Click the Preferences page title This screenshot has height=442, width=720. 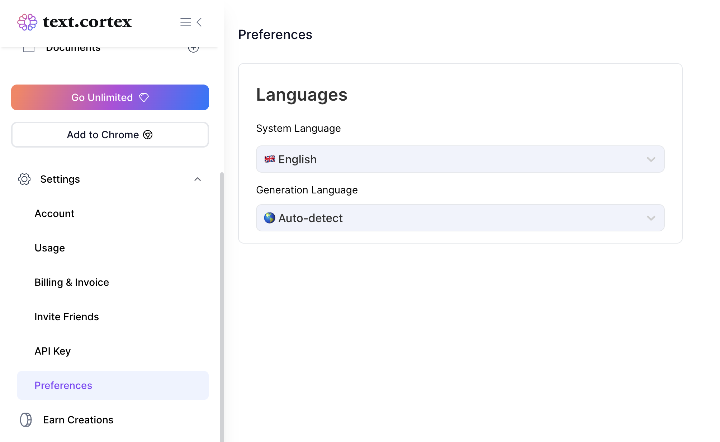275,35
